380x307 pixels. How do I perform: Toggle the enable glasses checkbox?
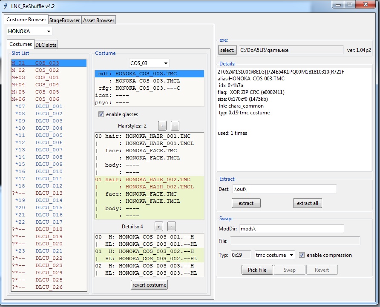(101, 114)
